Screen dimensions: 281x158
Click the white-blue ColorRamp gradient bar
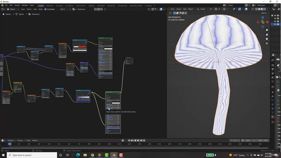click(83, 97)
